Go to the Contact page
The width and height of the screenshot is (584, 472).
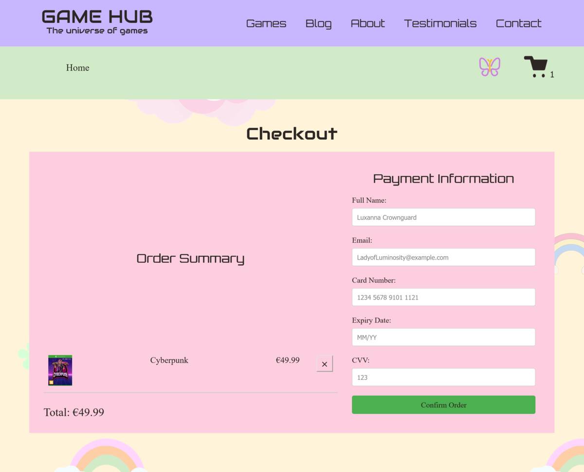(518, 23)
